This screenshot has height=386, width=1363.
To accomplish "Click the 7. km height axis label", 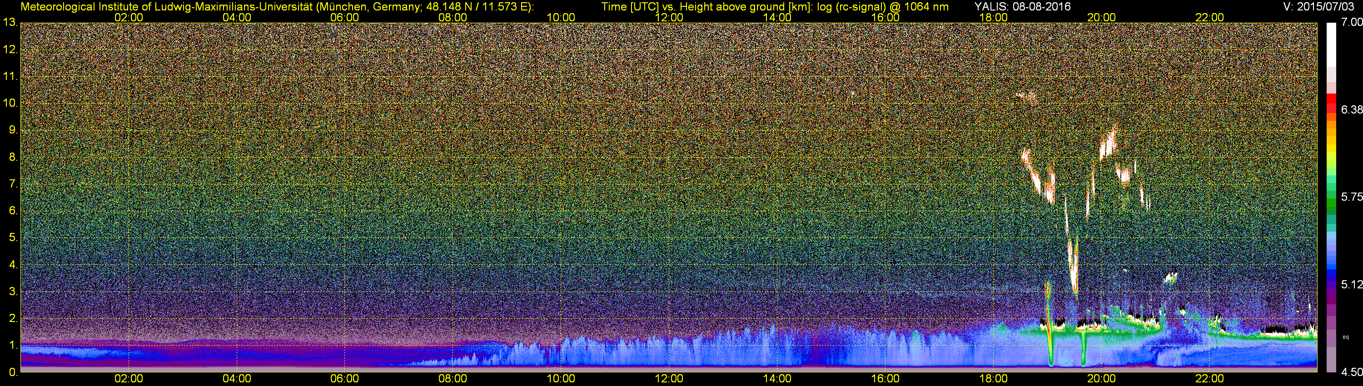I will (x=13, y=184).
